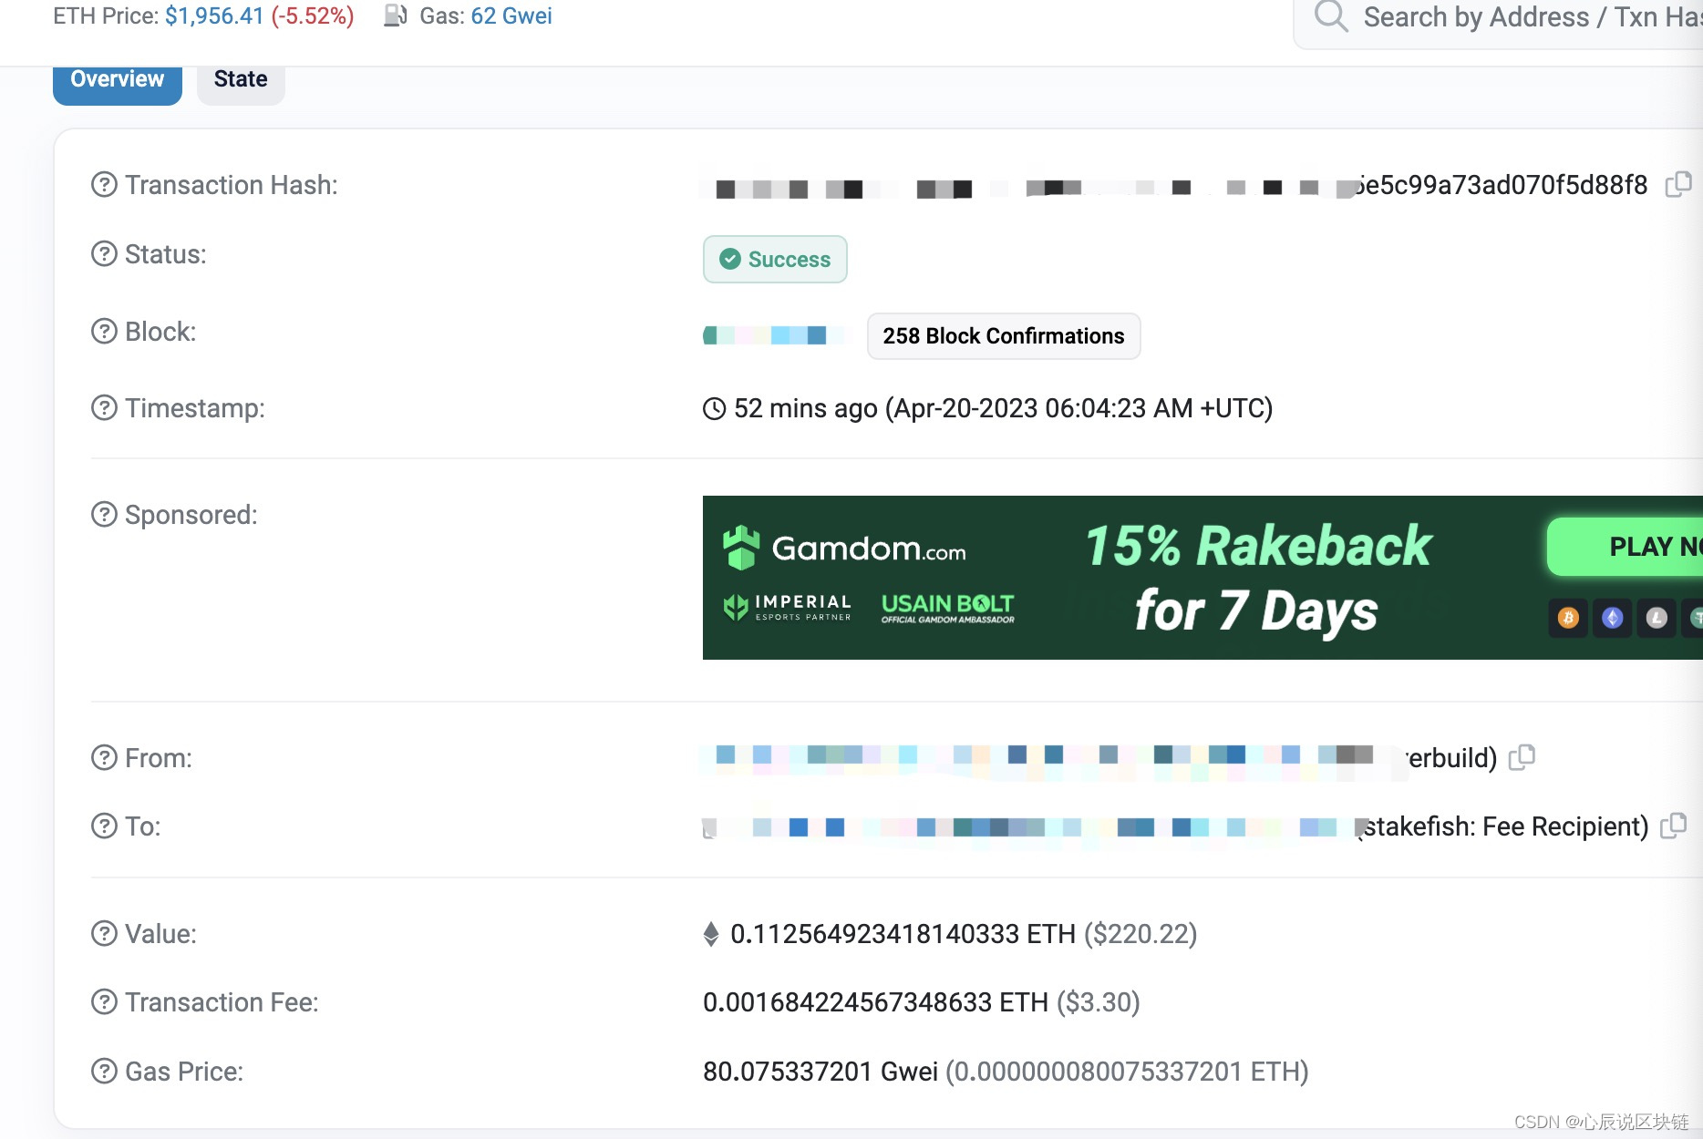Switch to the State tab
Screen dimensions: 1703x1139
coord(241,80)
